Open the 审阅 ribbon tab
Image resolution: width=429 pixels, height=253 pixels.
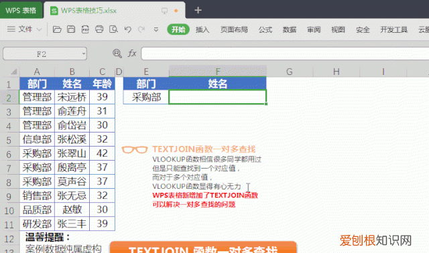point(314,29)
